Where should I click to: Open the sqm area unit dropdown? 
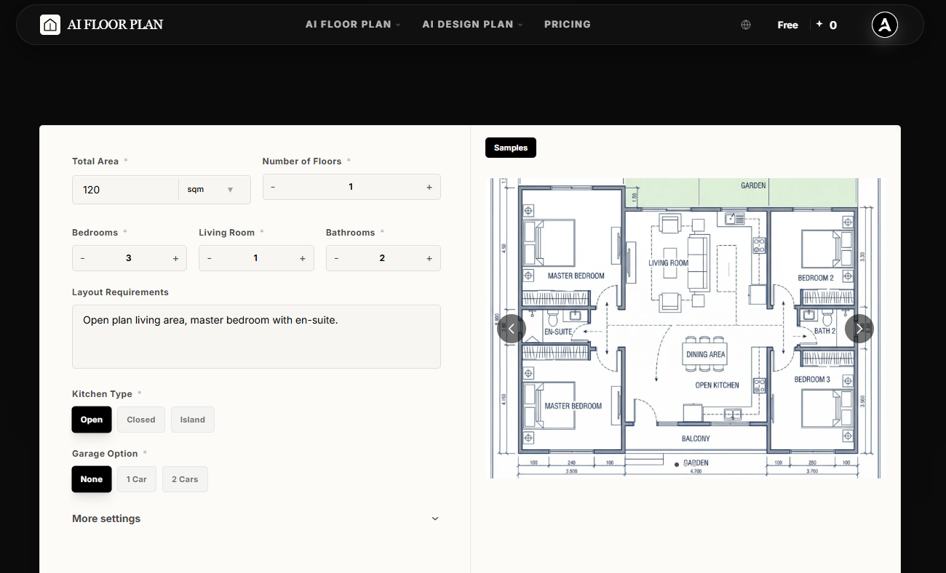[x=211, y=189]
